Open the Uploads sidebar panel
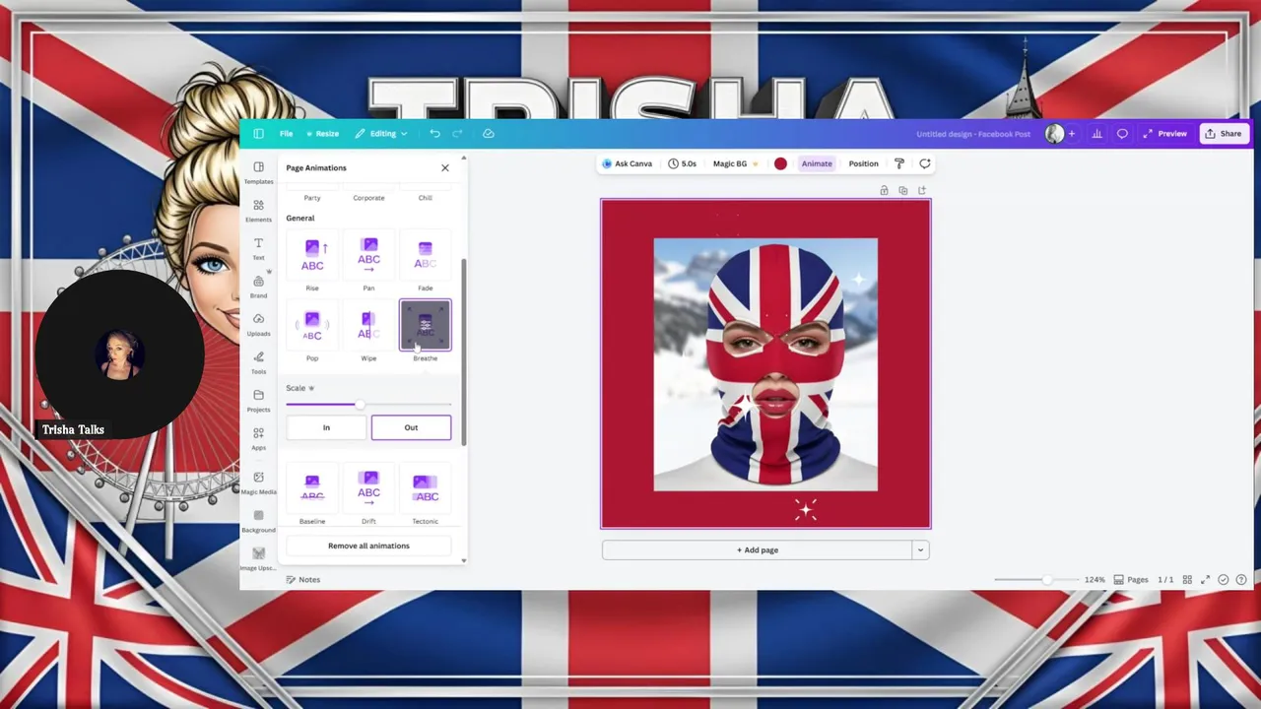 258,324
